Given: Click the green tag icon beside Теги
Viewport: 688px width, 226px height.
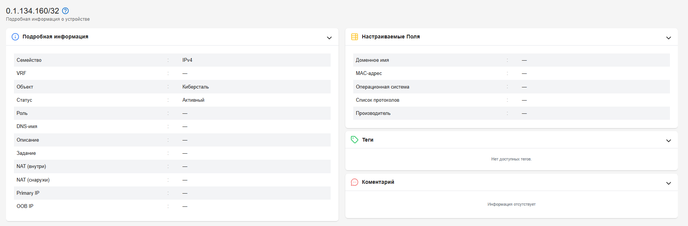Looking at the screenshot, I should pos(354,140).
